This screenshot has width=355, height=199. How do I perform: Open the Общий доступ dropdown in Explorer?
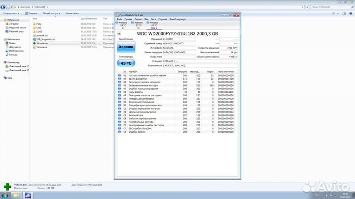(51, 13)
